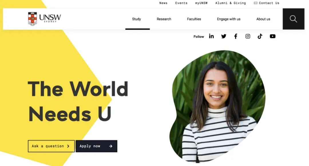Screen dimensions: 309x166
Task: Click the envelope icon beside Contact Us
Action: click(255, 3)
